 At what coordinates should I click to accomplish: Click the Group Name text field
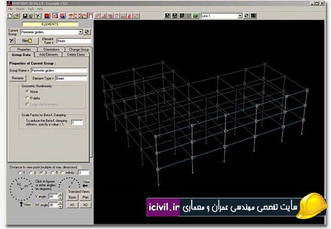(x=59, y=71)
